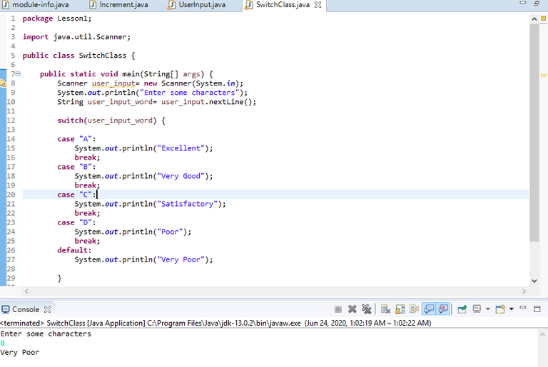Click the editor horizontal scrollbar left arrow
This screenshot has height=367, width=548.
(x=26, y=291)
